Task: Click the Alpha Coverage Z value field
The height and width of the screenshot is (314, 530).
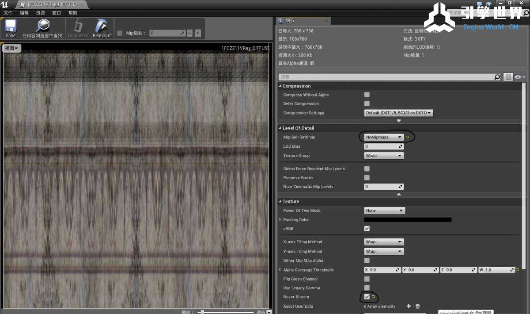Action: (x=459, y=270)
